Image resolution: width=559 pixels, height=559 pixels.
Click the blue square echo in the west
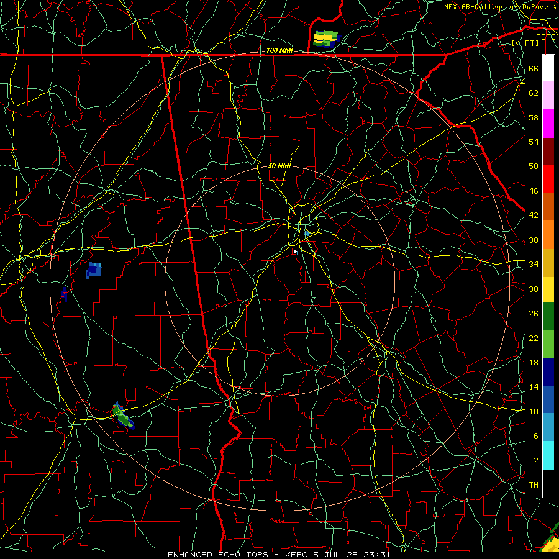coord(93,271)
